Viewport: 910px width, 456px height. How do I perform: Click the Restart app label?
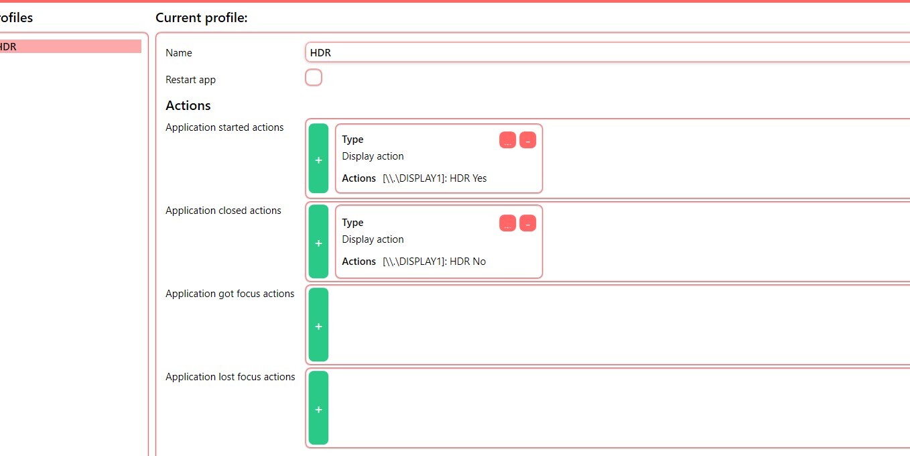190,80
